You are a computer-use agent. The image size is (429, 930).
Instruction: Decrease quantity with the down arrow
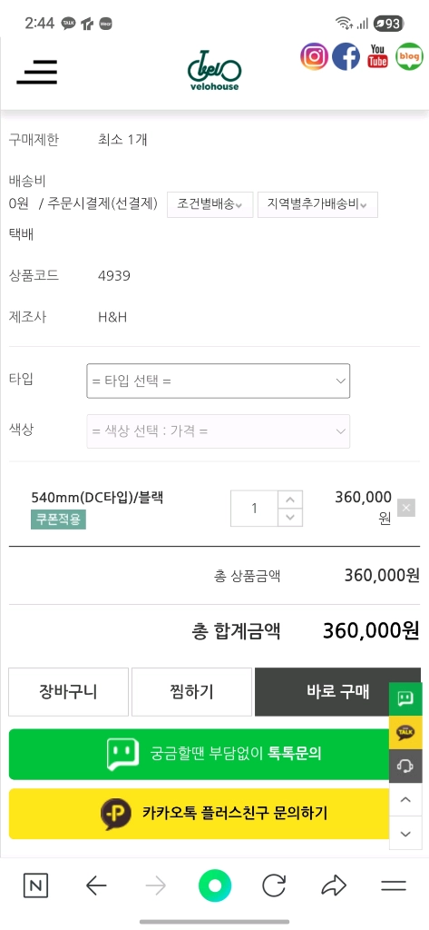click(x=289, y=517)
